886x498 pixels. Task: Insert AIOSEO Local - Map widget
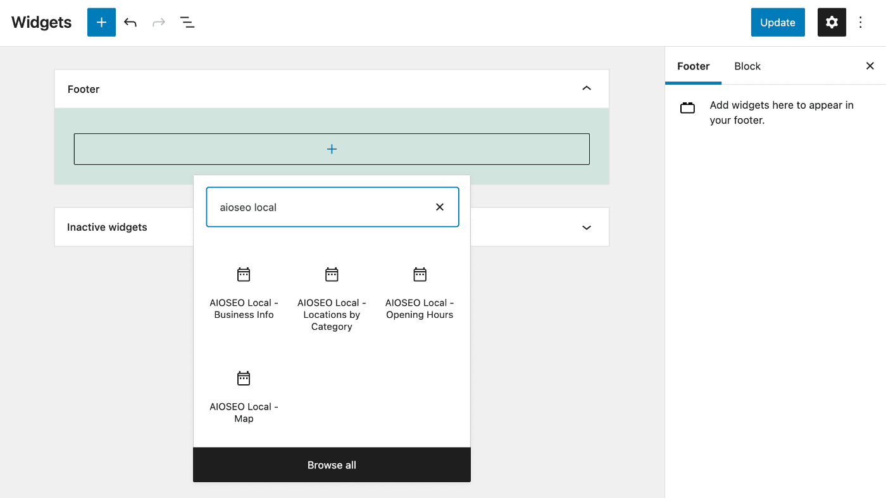coord(244,398)
